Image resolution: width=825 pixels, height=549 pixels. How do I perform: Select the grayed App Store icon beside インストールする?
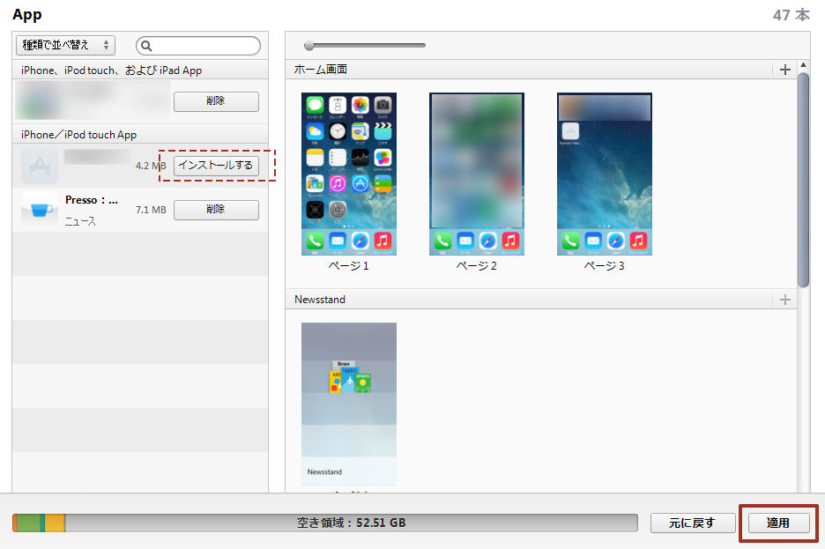click(x=39, y=166)
